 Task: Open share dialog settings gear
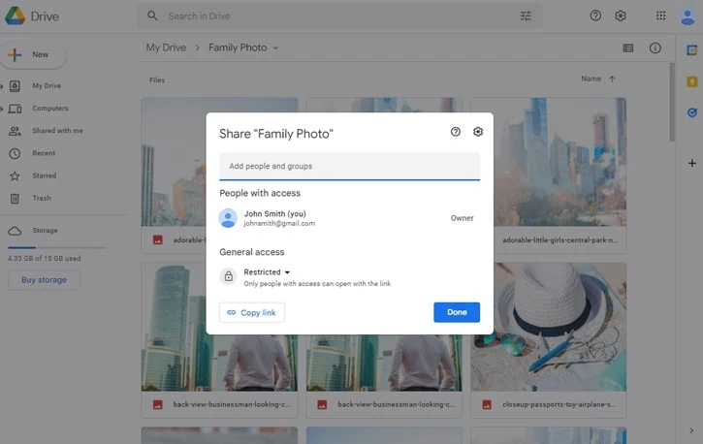coord(478,132)
